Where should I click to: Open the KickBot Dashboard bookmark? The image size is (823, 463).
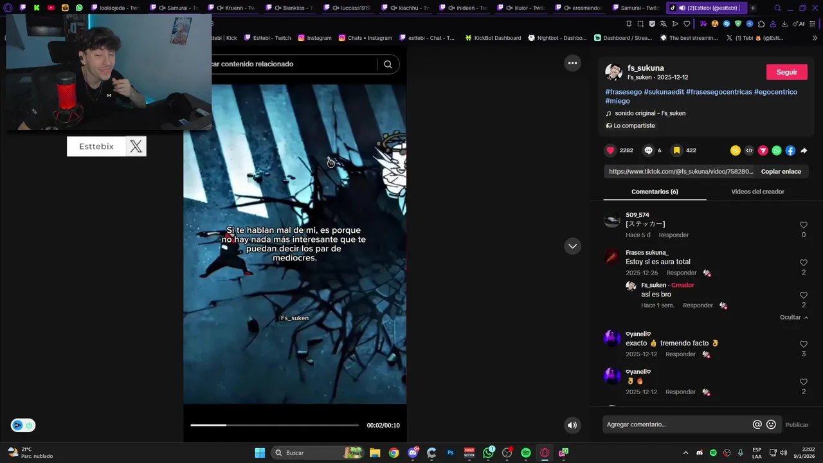click(x=493, y=38)
